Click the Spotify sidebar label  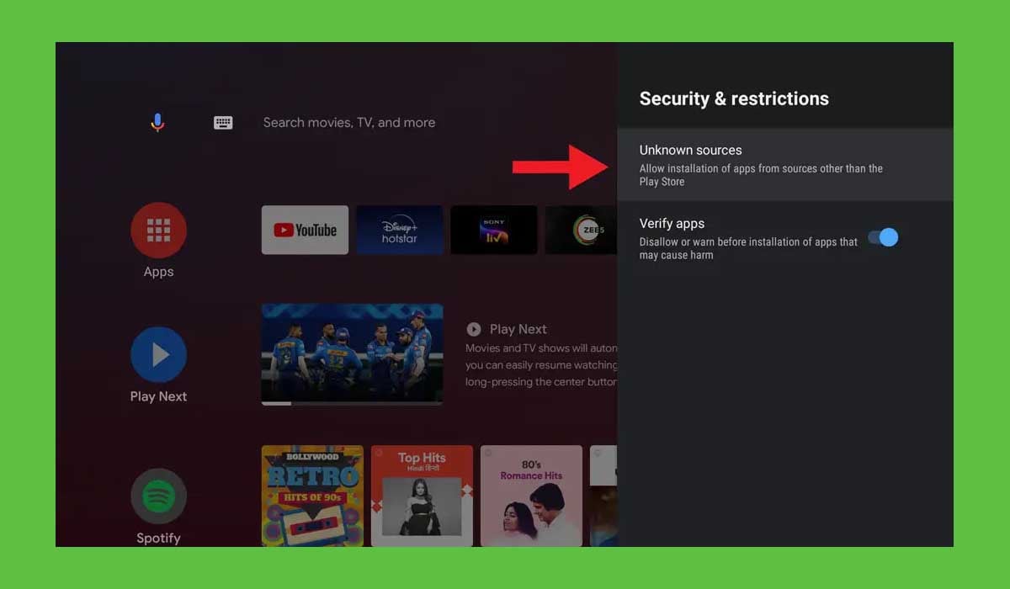pyautogui.click(x=158, y=538)
